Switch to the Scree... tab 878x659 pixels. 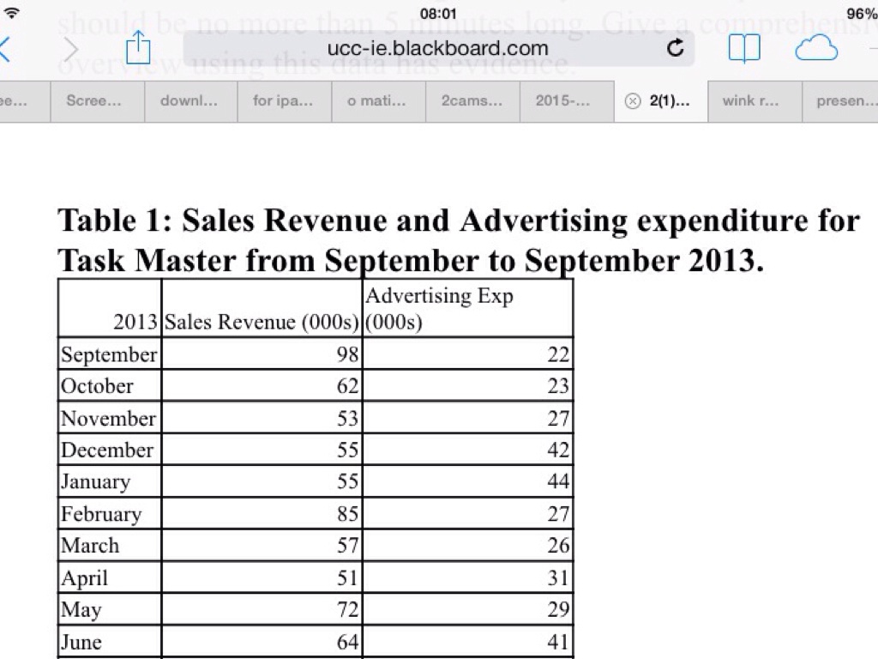[93, 101]
